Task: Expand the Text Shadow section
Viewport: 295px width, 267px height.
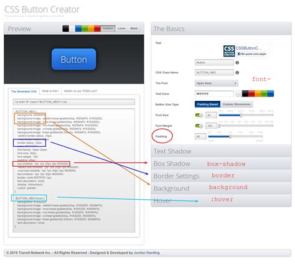Action: pyautogui.click(x=221, y=151)
